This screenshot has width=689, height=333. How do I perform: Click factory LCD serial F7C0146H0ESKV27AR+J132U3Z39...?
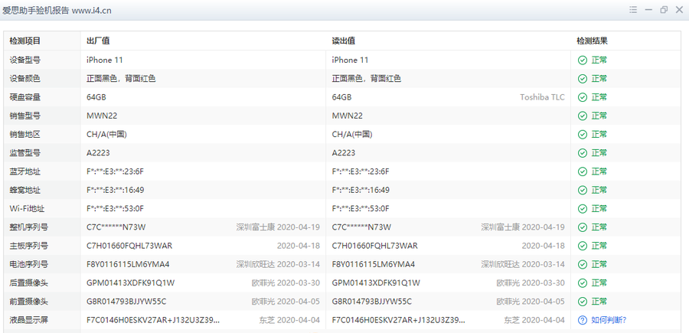click(x=153, y=320)
